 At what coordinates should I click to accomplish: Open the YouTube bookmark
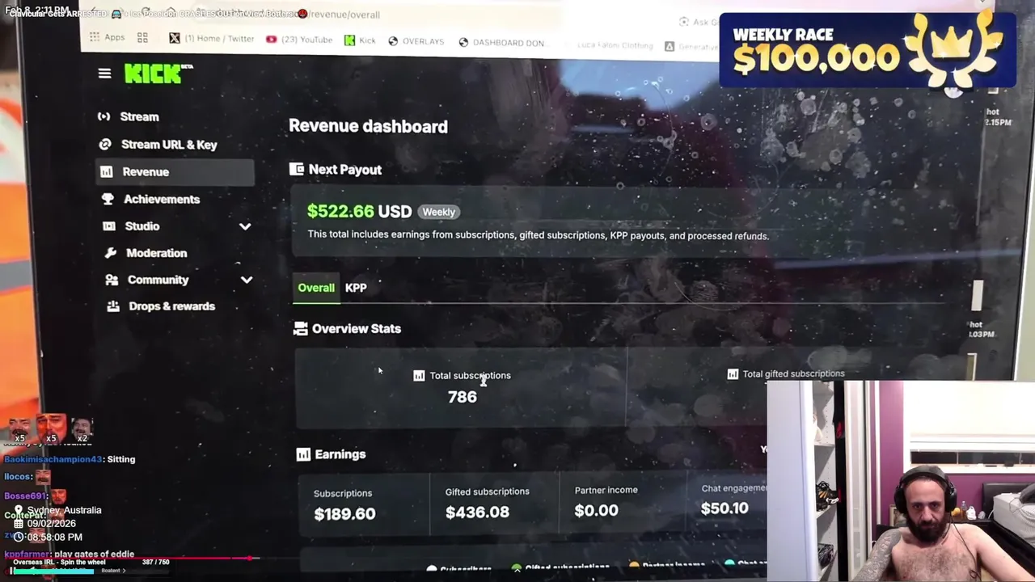(299, 39)
